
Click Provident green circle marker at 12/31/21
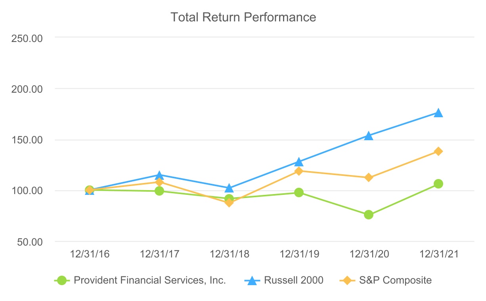click(x=438, y=184)
